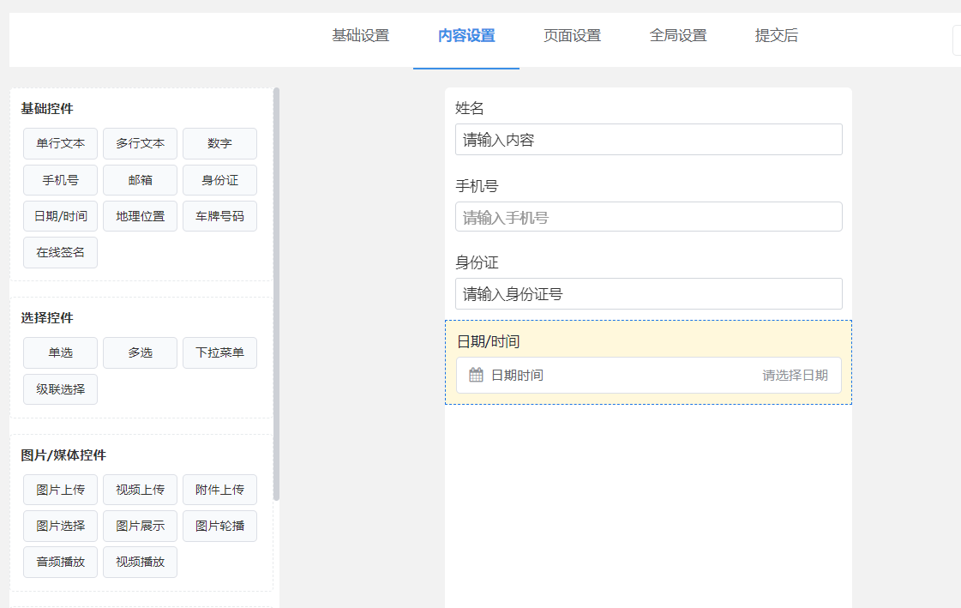This screenshot has height=608, width=961.
Task: Click the 姓名 text input field
Action: (x=648, y=139)
